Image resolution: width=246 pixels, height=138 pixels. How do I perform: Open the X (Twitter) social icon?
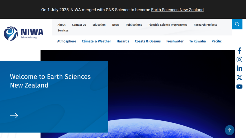click(239, 77)
